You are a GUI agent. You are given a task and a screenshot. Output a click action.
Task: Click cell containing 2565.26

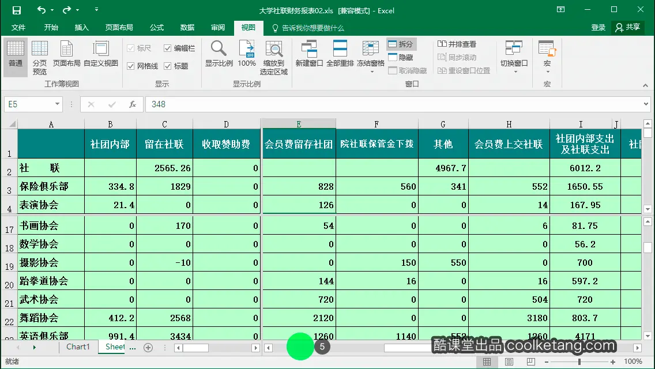164,168
